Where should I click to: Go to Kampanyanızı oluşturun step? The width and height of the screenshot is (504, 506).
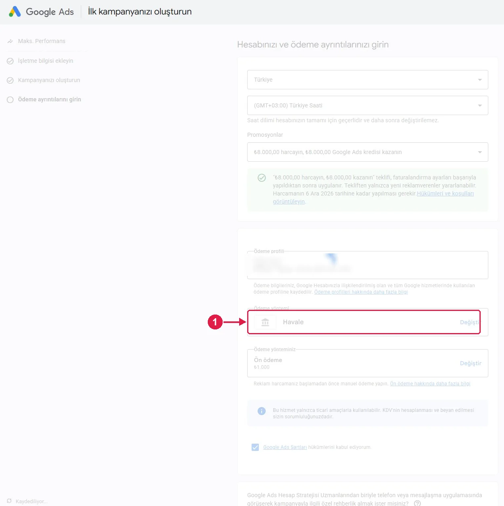49,80
